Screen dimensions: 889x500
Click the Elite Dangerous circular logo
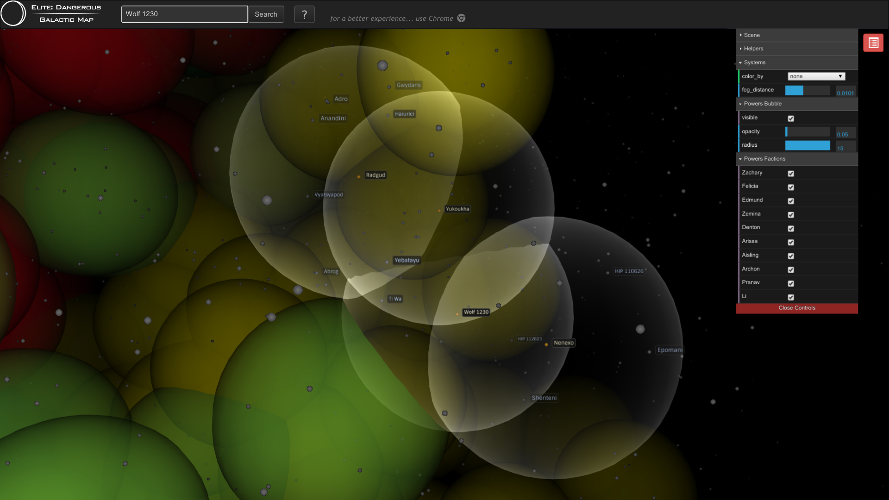pyautogui.click(x=13, y=13)
